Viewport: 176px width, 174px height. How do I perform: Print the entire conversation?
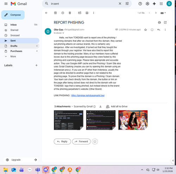(159, 22)
